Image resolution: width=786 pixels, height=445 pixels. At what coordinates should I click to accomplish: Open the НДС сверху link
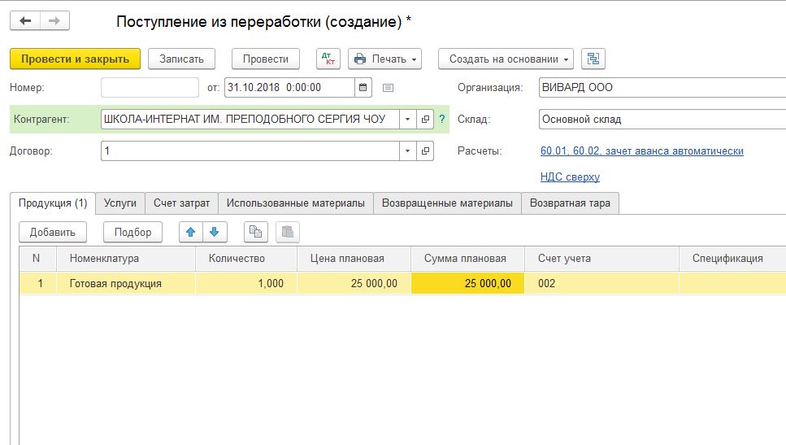pyautogui.click(x=570, y=177)
